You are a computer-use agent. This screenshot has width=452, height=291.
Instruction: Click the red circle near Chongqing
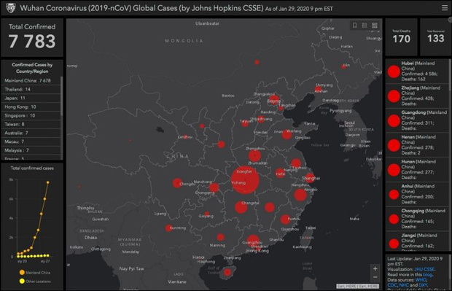[214, 188]
